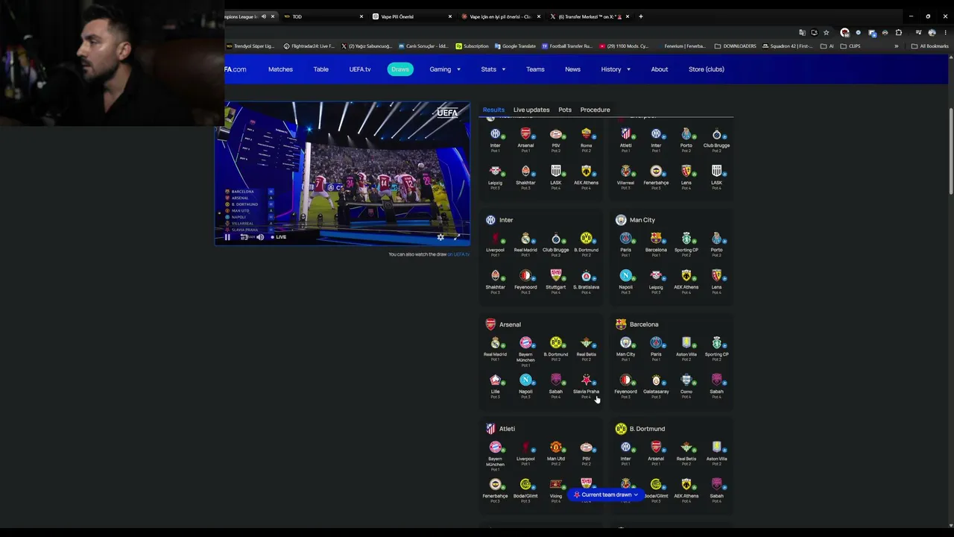
Task: Select Sporting CP crest in Man City's opponents
Action: tap(686, 239)
